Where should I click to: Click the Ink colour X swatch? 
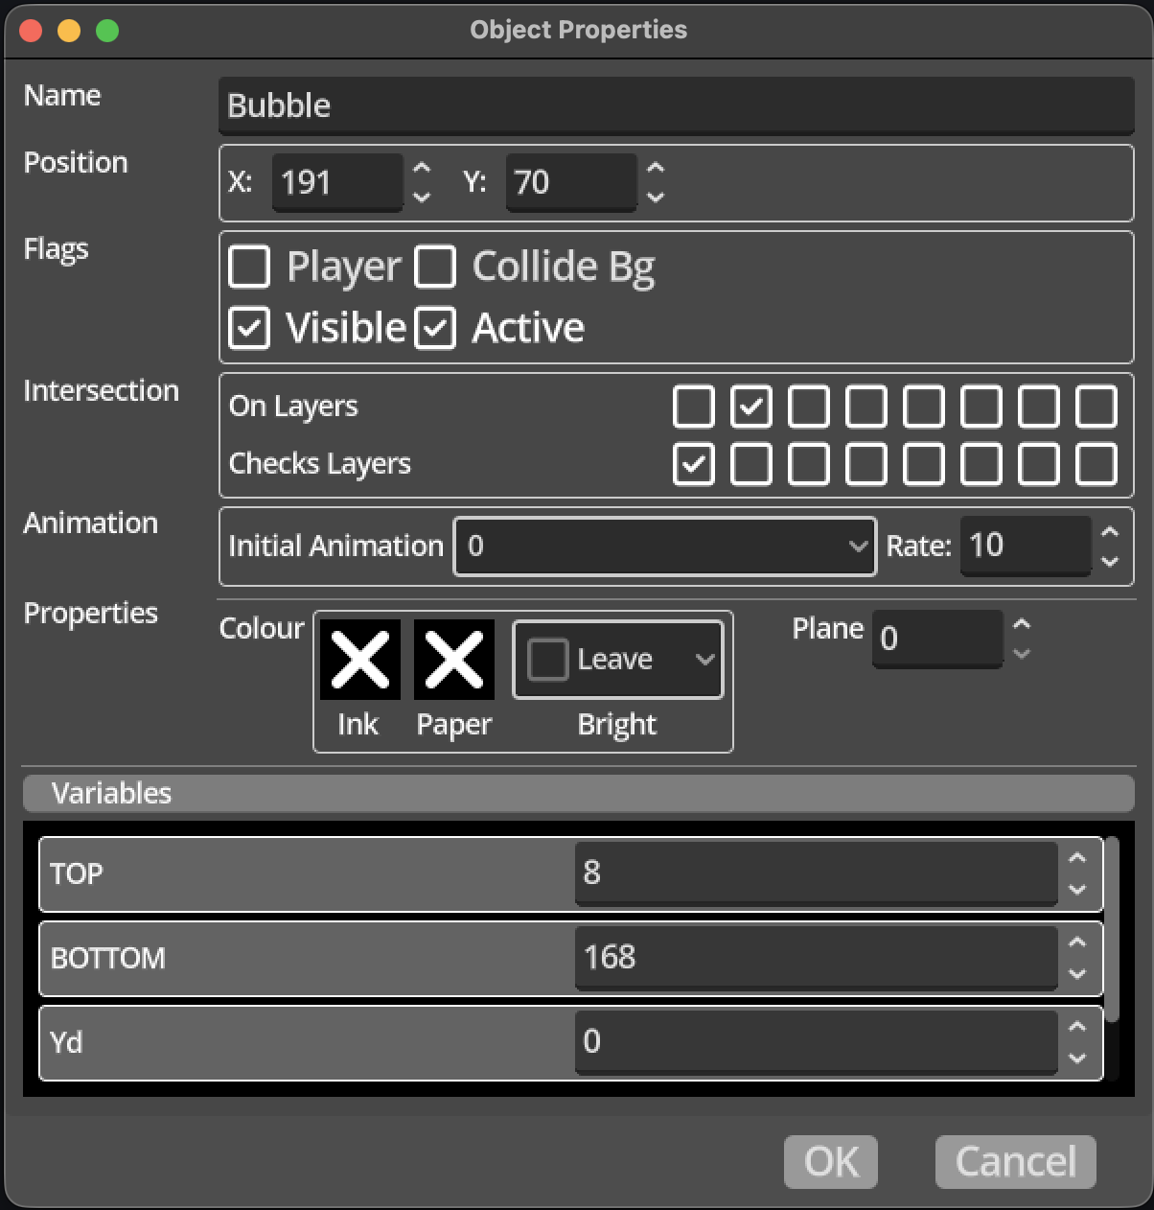[x=359, y=659]
